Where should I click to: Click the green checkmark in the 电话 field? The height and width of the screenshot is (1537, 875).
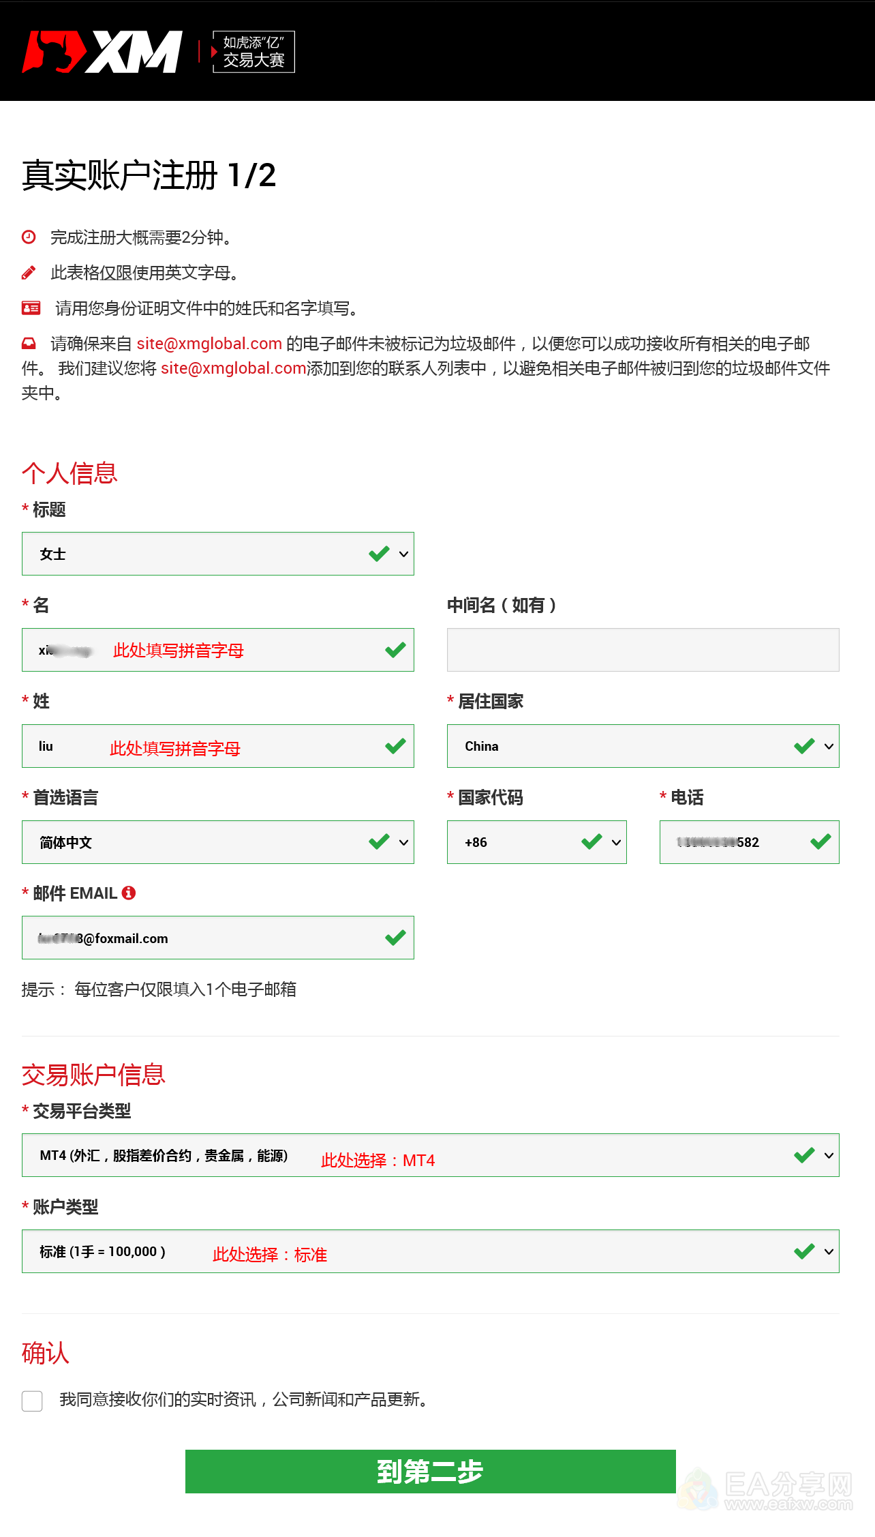tap(820, 842)
